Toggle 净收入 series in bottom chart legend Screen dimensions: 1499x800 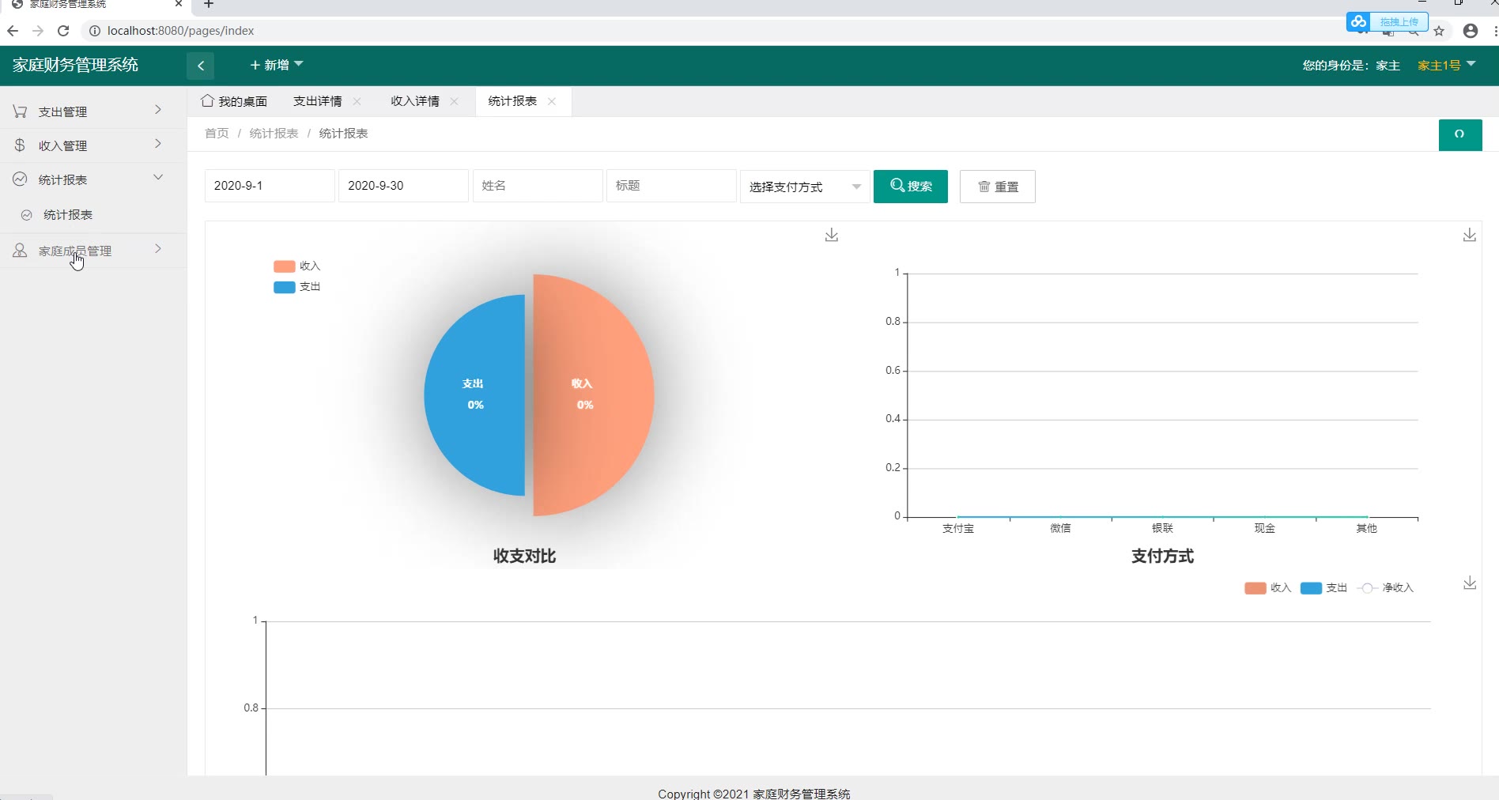pos(1385,588)
